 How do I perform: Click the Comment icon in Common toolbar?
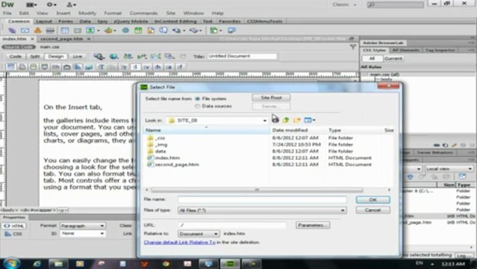click(x=163, y=31)
